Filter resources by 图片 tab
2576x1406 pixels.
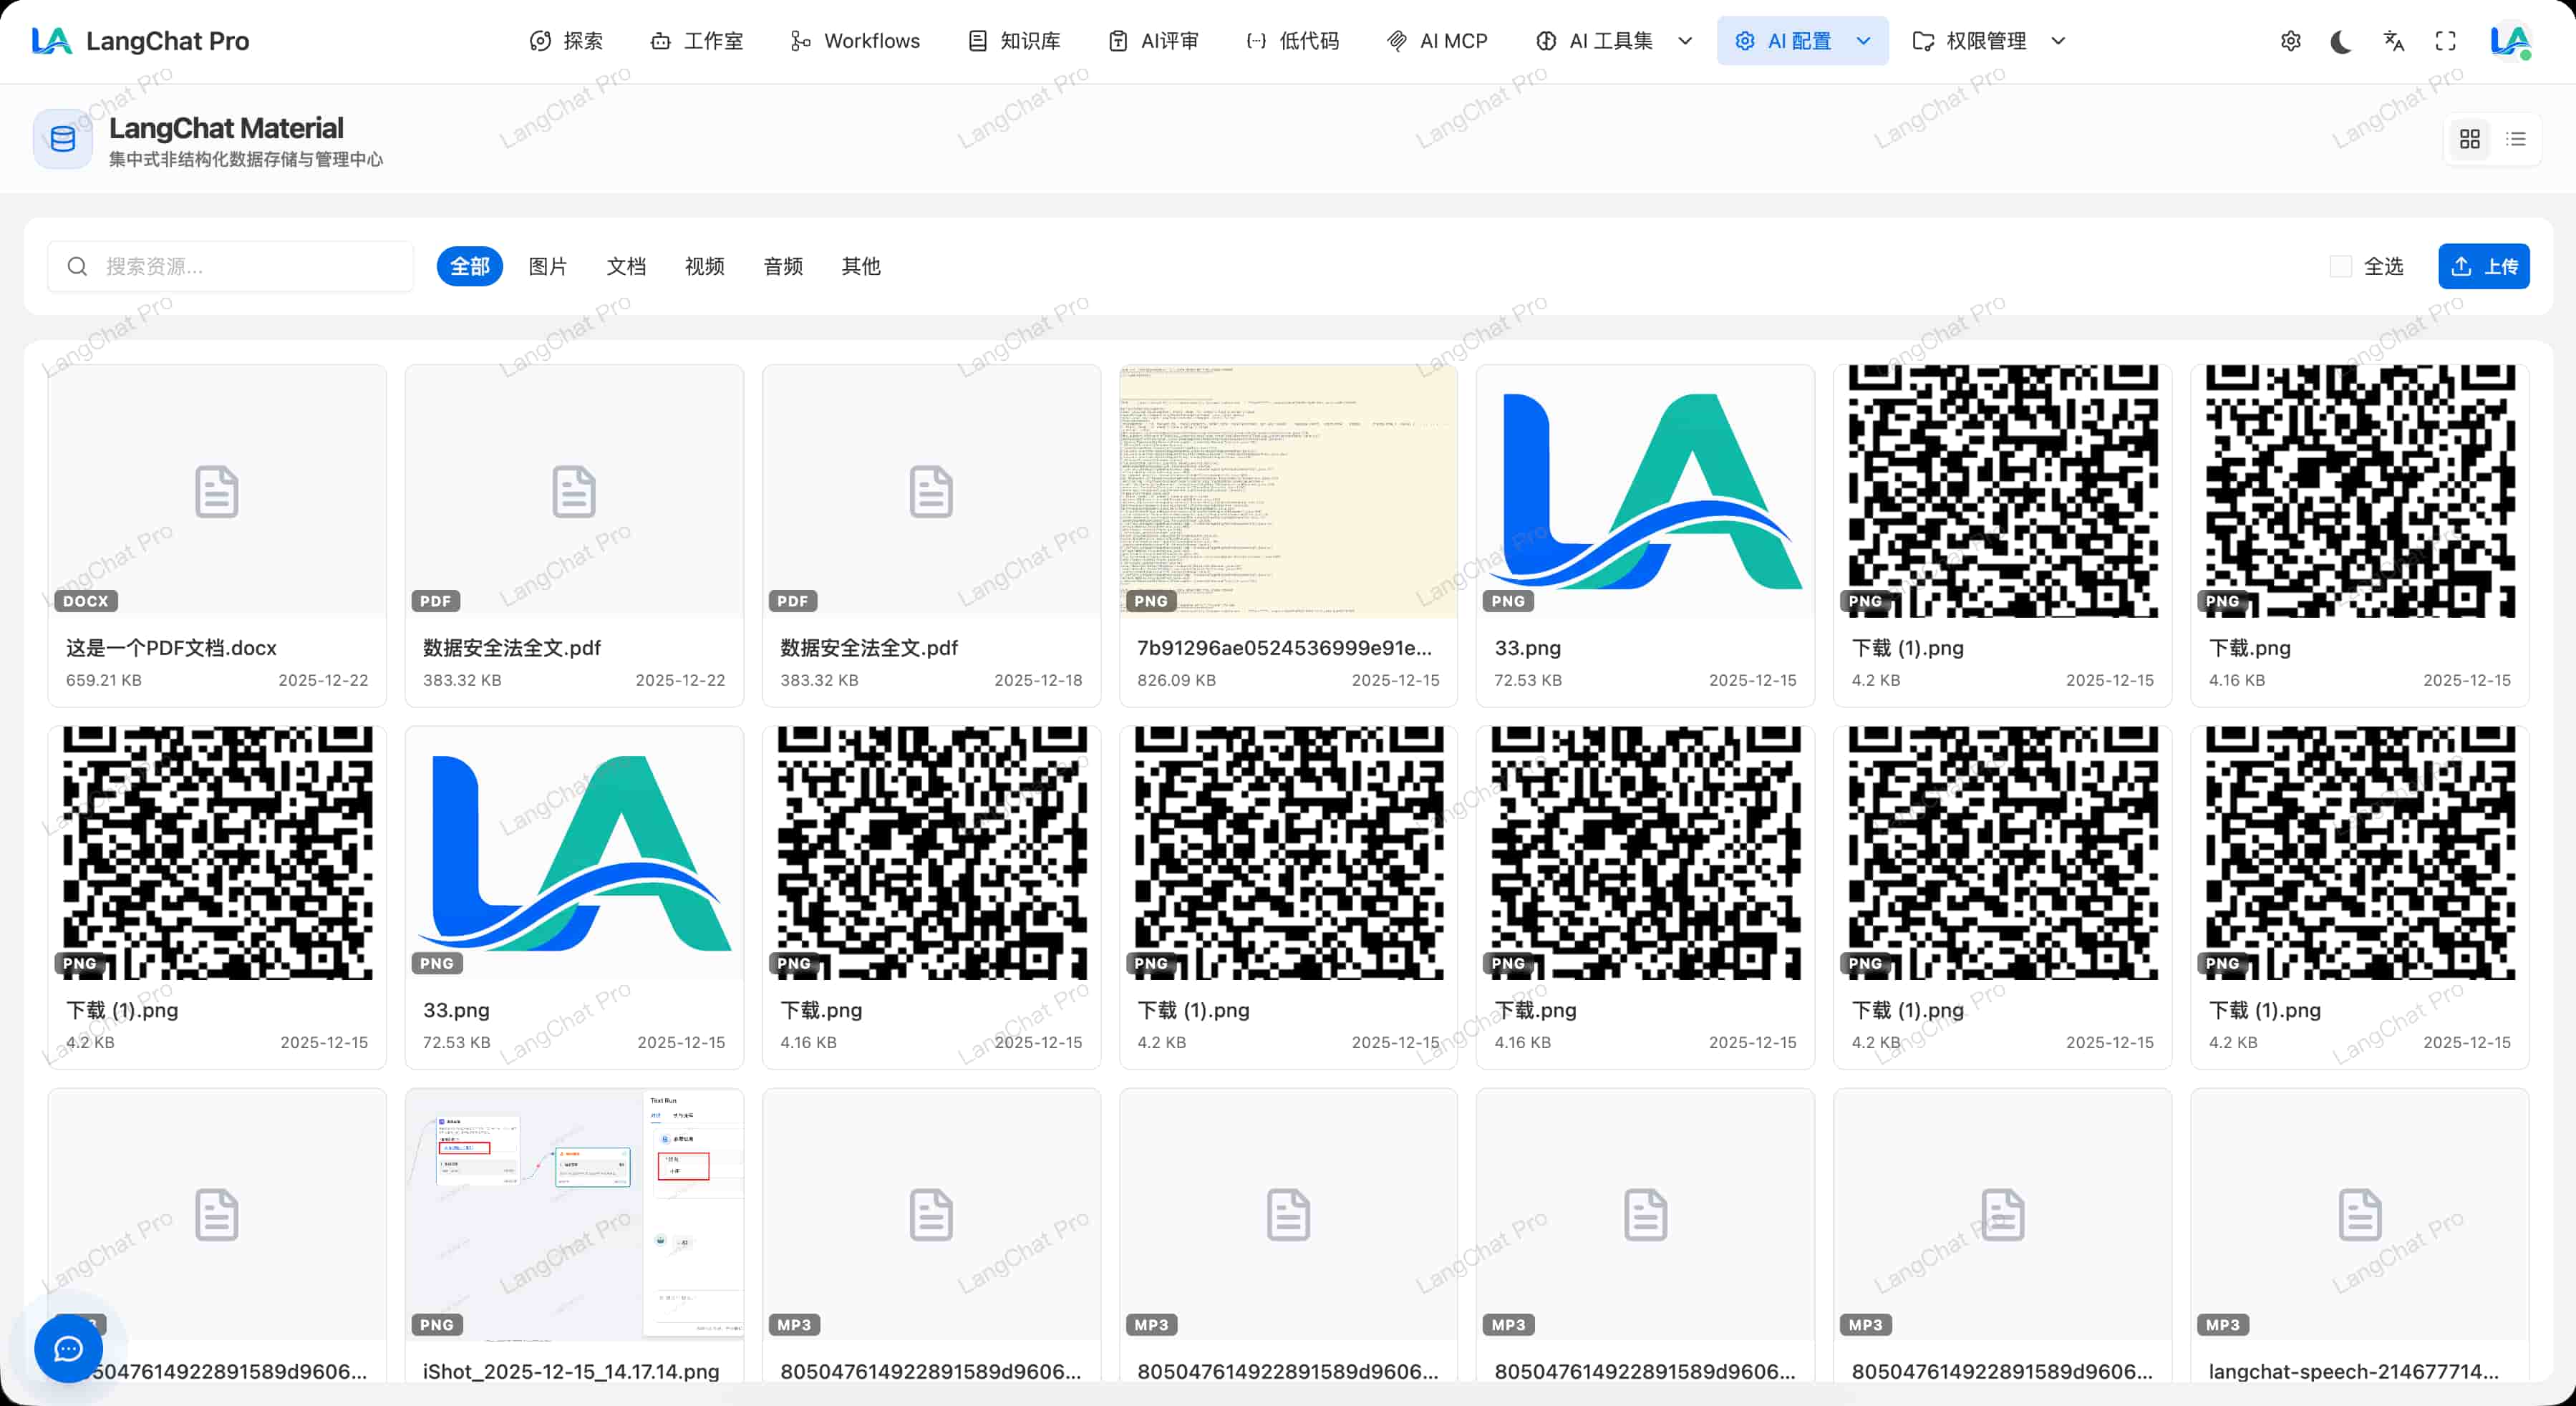[x=547, y=266]
